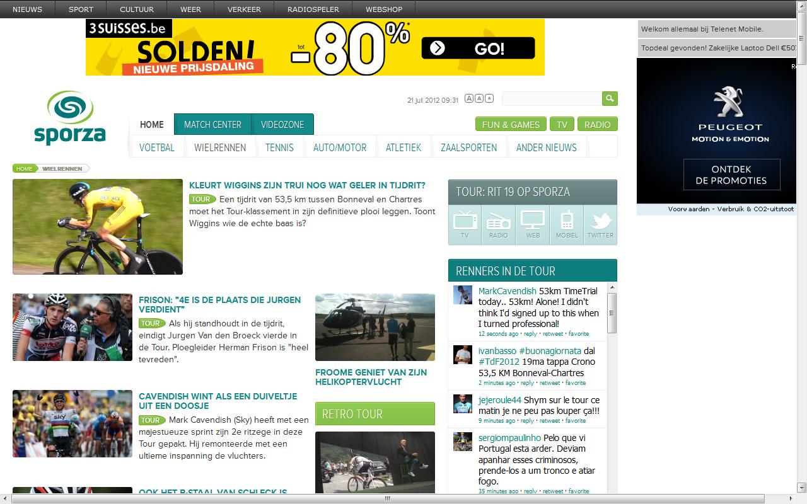Open the SPORT top menu item
The image size is (807, 504).
point(81,9)
